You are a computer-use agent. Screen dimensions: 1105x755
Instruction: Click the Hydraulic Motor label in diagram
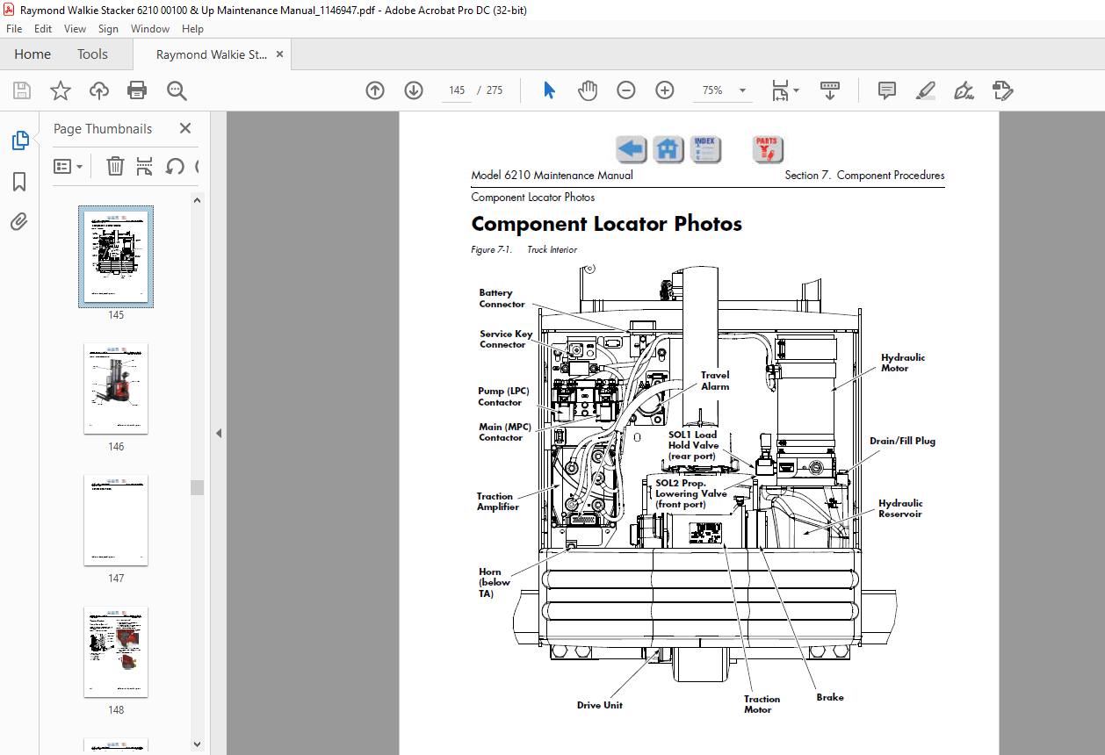(902, 363)
